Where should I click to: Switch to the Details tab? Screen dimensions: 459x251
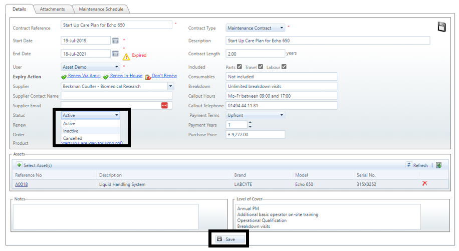pyautogui.click(x=20, y=9)
